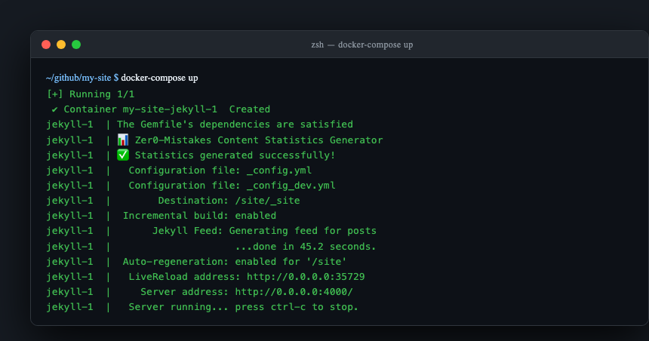
Task: Click 'Configuration file: _config.yml' line
Action: click(x=220, y=170)
